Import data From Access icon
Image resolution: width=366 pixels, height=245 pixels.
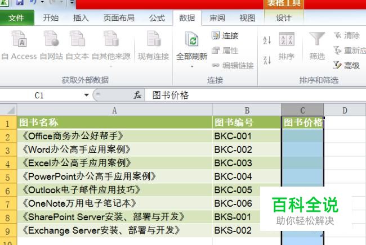point(19,38)
